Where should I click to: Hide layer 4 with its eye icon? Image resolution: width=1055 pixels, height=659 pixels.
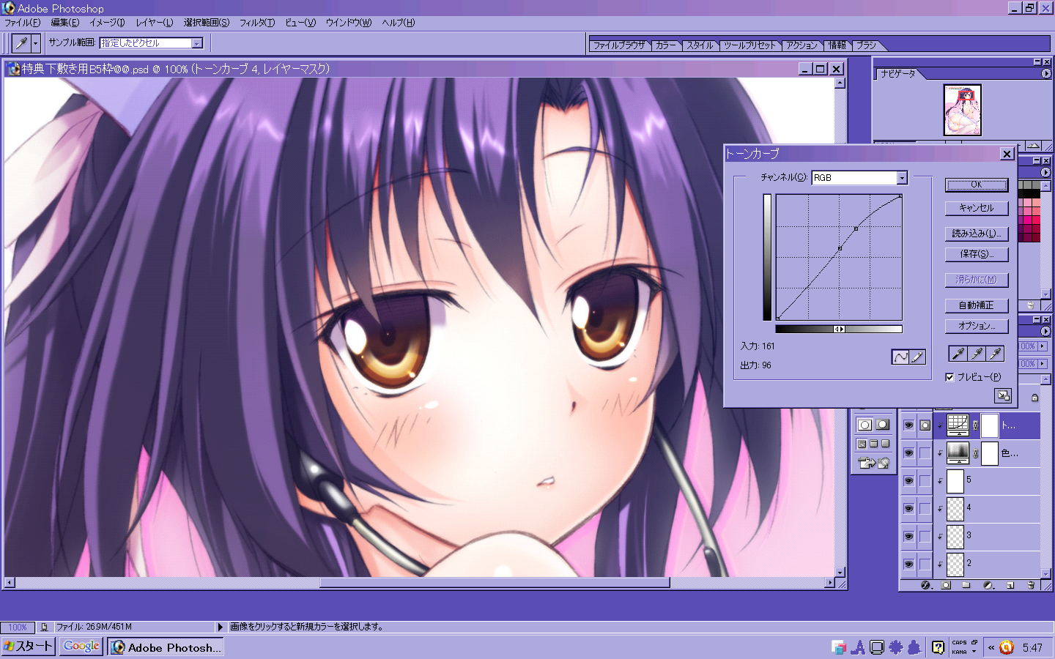click(x=908, y=509)
